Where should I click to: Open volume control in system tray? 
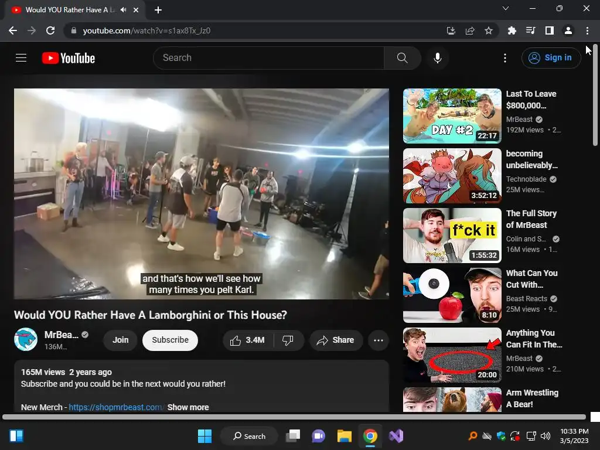pyautogui.click(x=546, y=436)
